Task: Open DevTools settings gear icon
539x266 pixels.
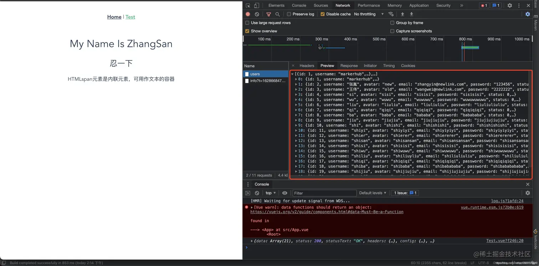Action: pos(510,5)
